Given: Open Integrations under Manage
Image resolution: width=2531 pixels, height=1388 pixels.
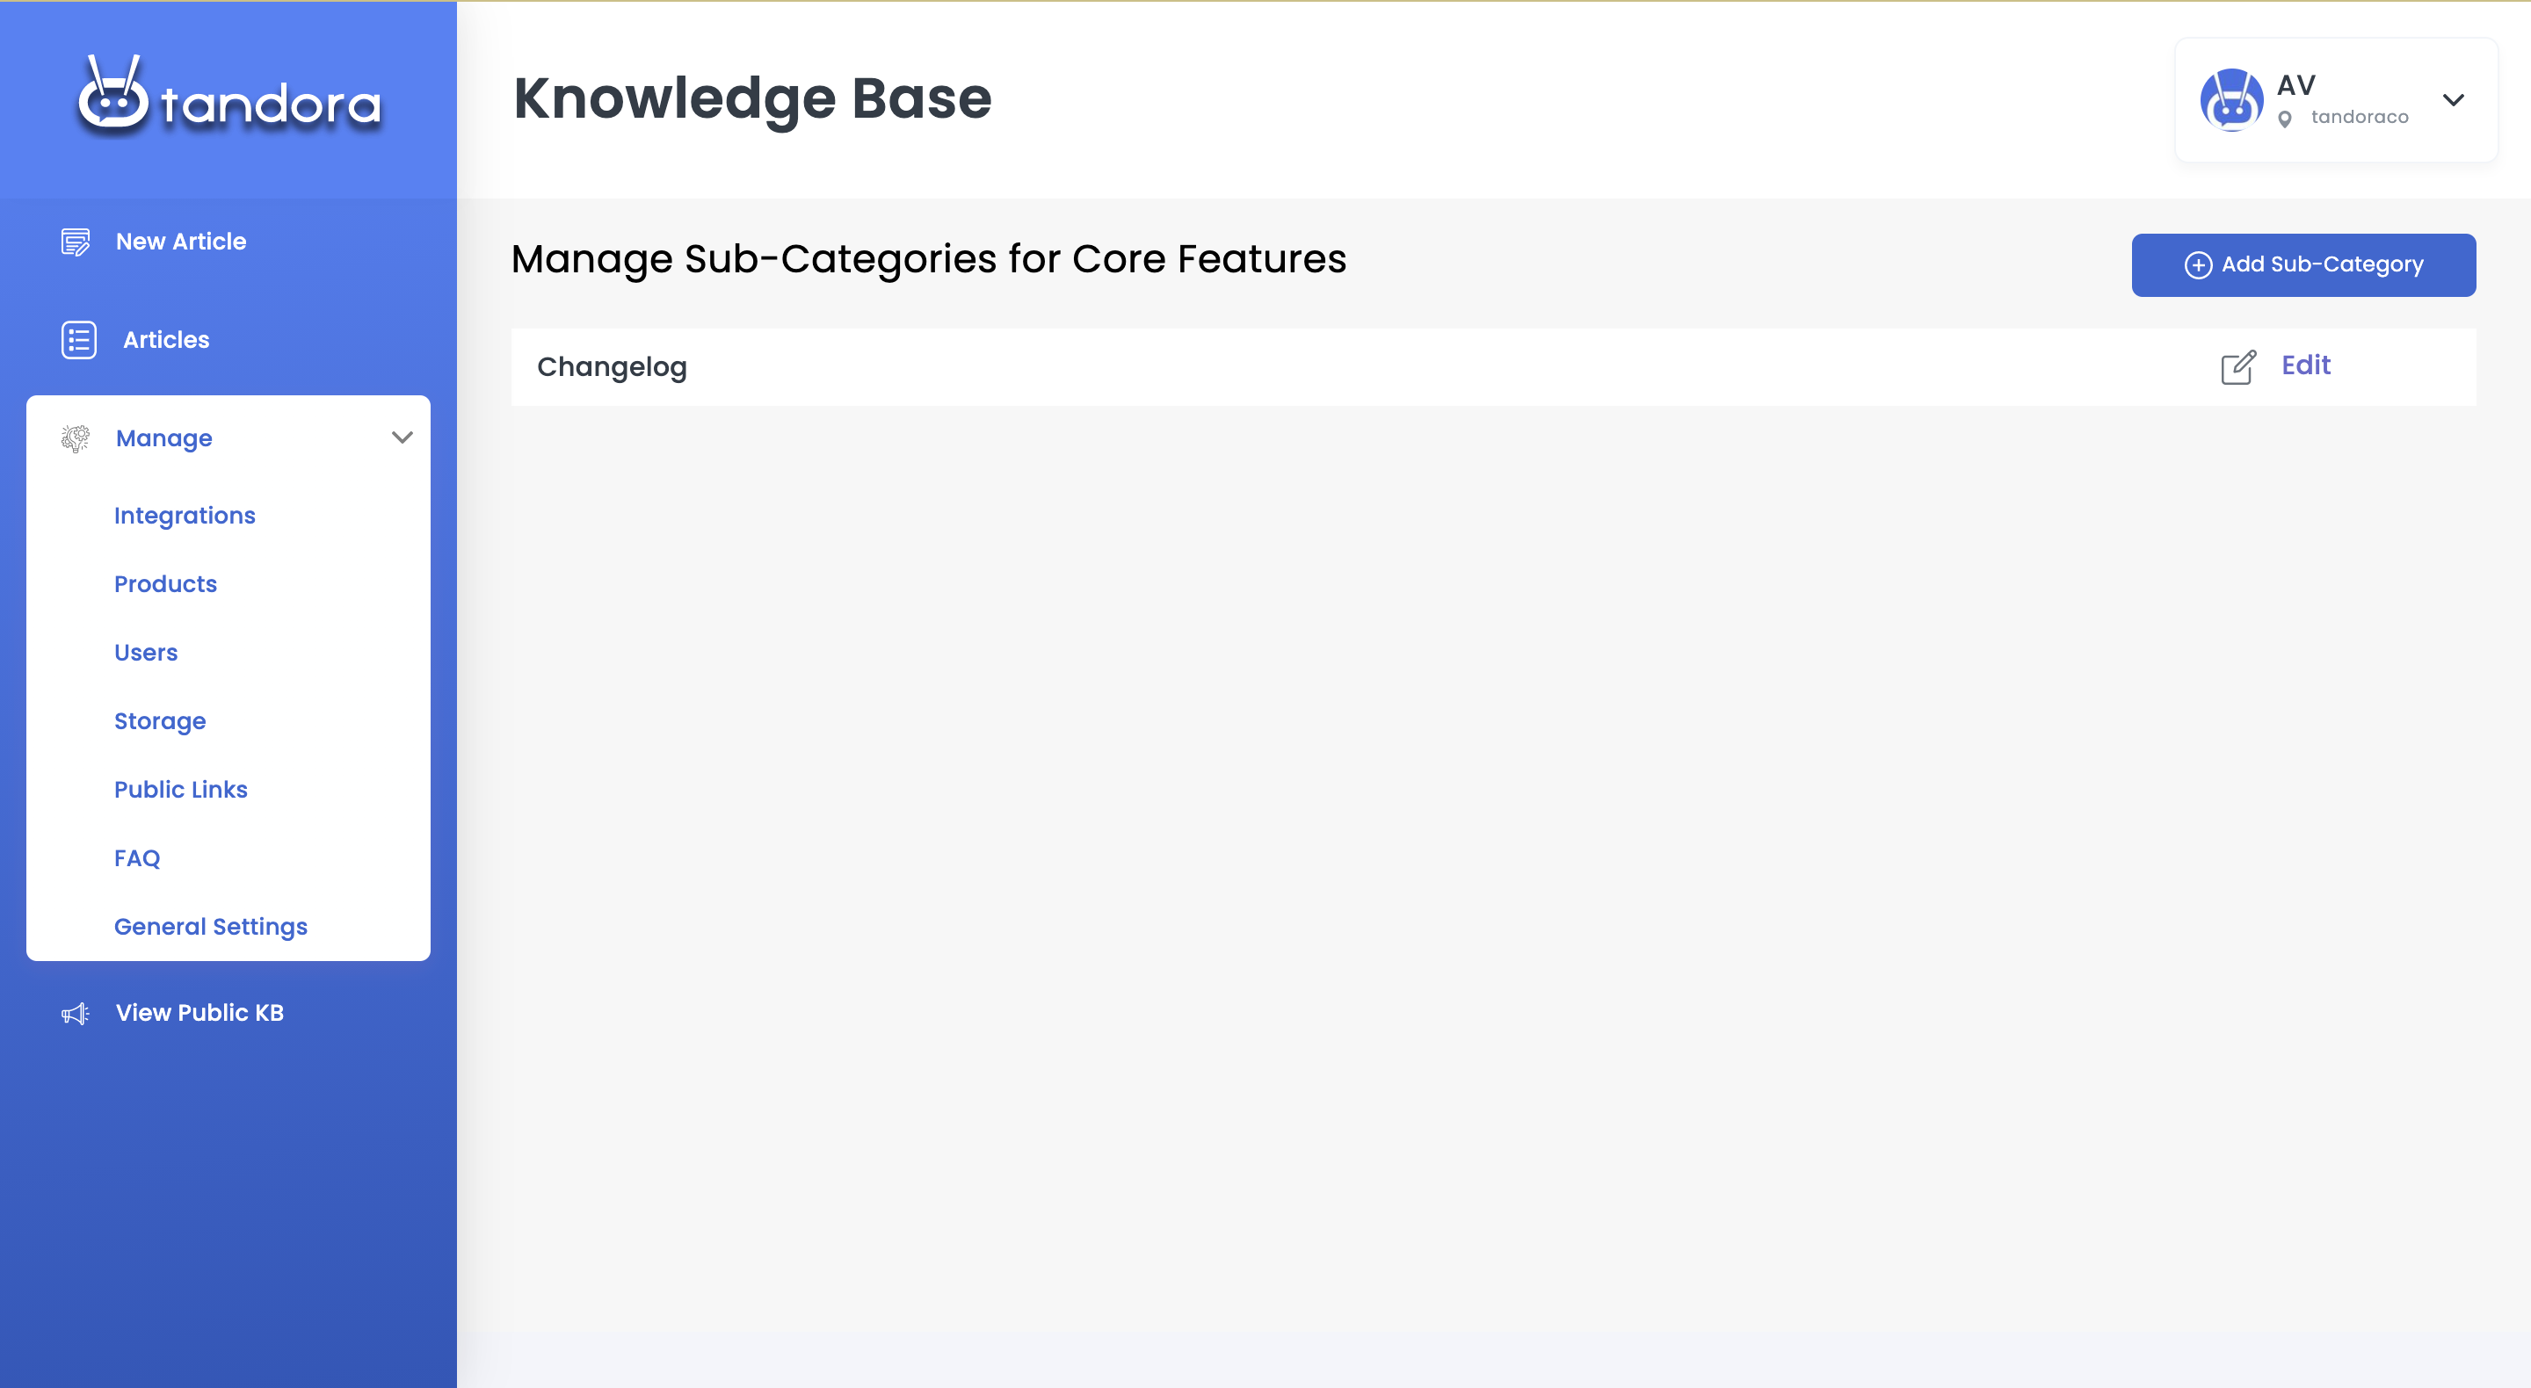Looking at the screenshot, I should tap(185, 516).
